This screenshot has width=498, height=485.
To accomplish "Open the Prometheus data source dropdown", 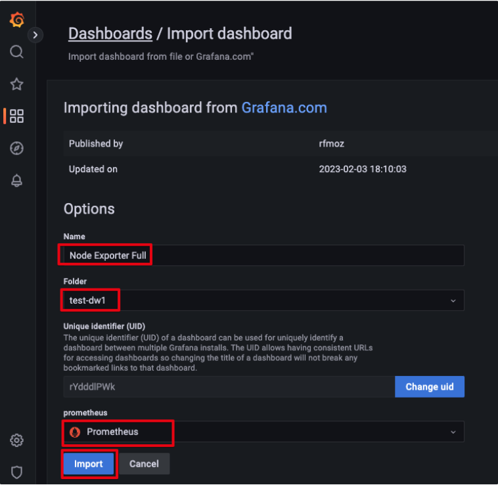I will point(263,432).
